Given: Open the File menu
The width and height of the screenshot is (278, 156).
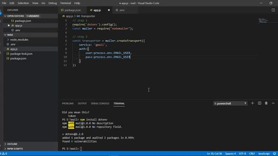Looking at the screenshot, I should point(4,3).
